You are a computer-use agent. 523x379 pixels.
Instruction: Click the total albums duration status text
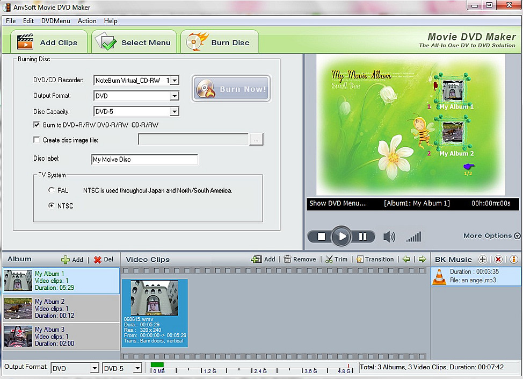[432, 367]
